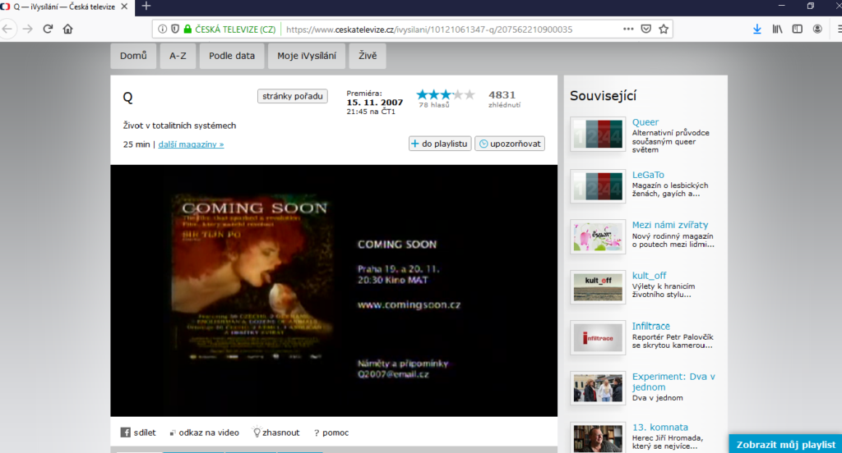Open the kult_off show link
The height and width of the screenshot is (453, 842).
[x=649, y=276]
